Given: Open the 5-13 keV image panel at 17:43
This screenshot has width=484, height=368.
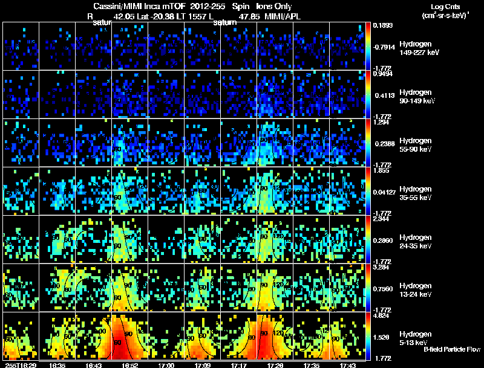Looking at the screenshot, I should click(347, 336).
